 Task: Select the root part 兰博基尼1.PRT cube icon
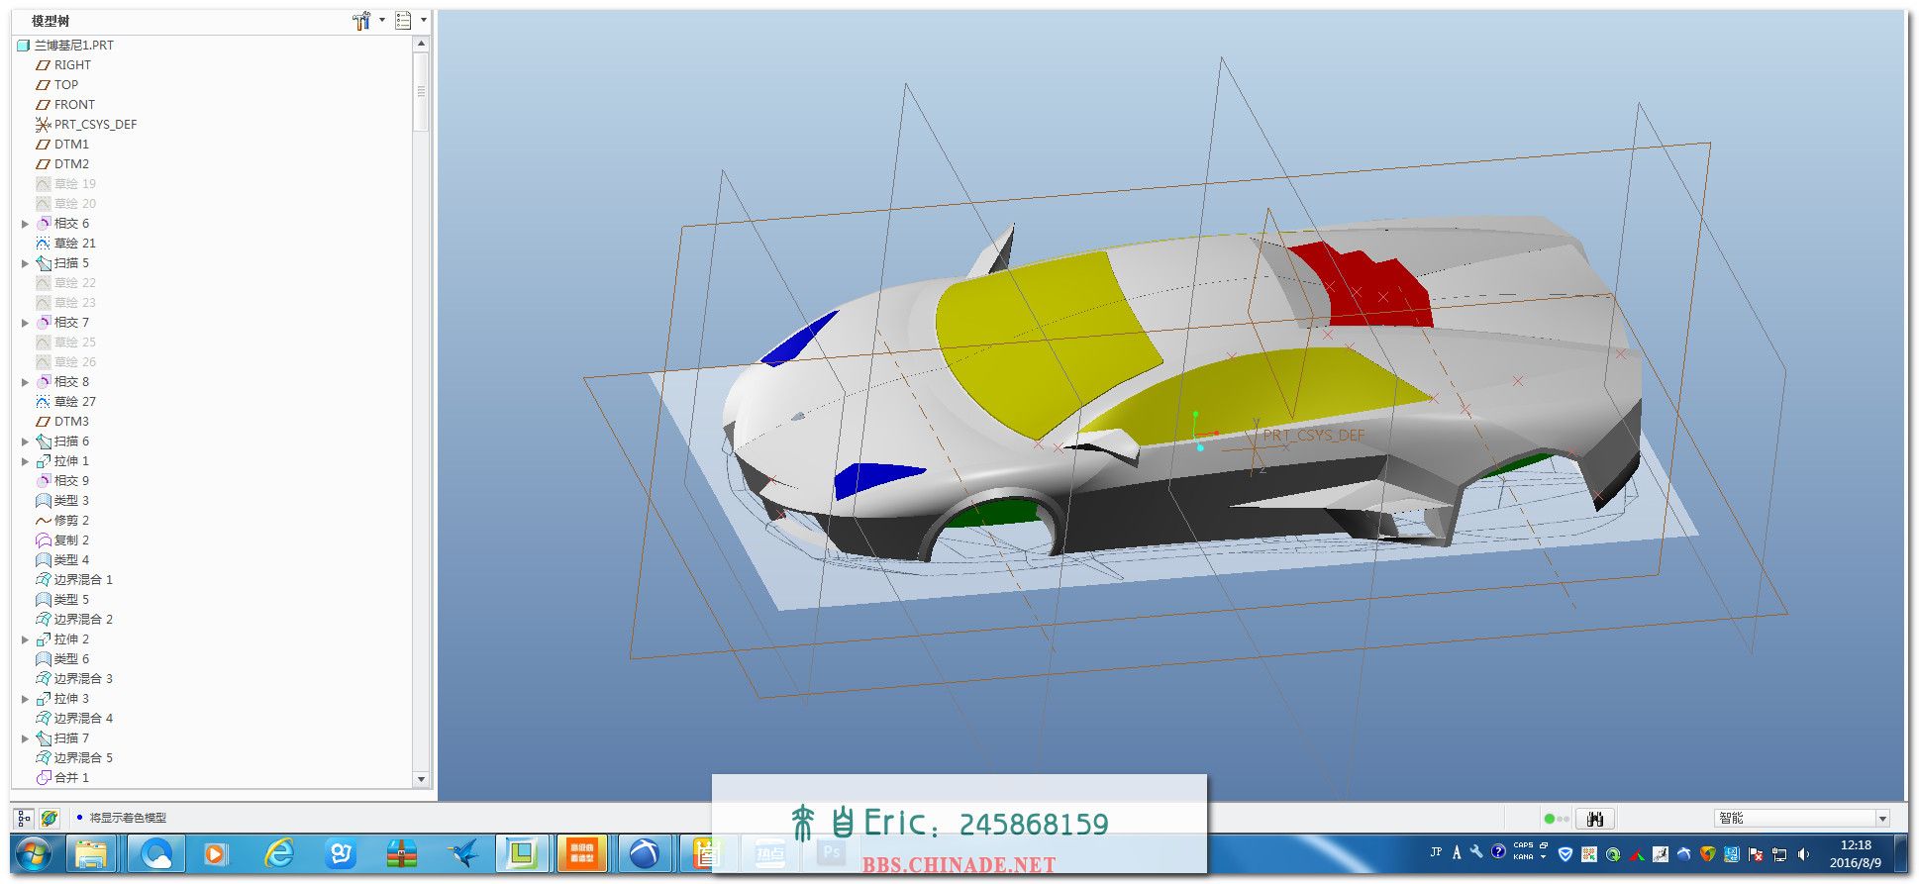point(24,46)
